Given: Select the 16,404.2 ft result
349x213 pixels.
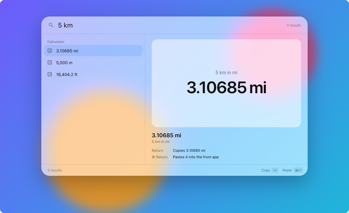Looking at the screenshot, I should (x=93, y=74).
